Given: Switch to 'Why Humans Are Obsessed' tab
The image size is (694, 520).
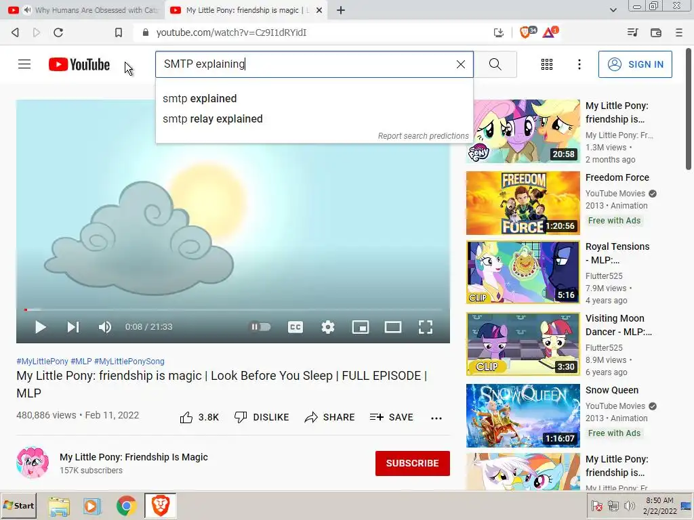Looking at the screenshot, I should click(83, 10).
